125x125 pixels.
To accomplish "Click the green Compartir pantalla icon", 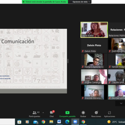I will [x=67, y=112].
